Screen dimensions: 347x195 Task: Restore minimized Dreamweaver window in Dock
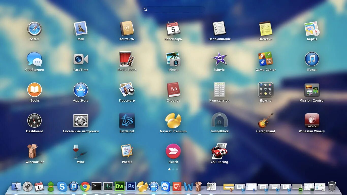tap(297, 187)
